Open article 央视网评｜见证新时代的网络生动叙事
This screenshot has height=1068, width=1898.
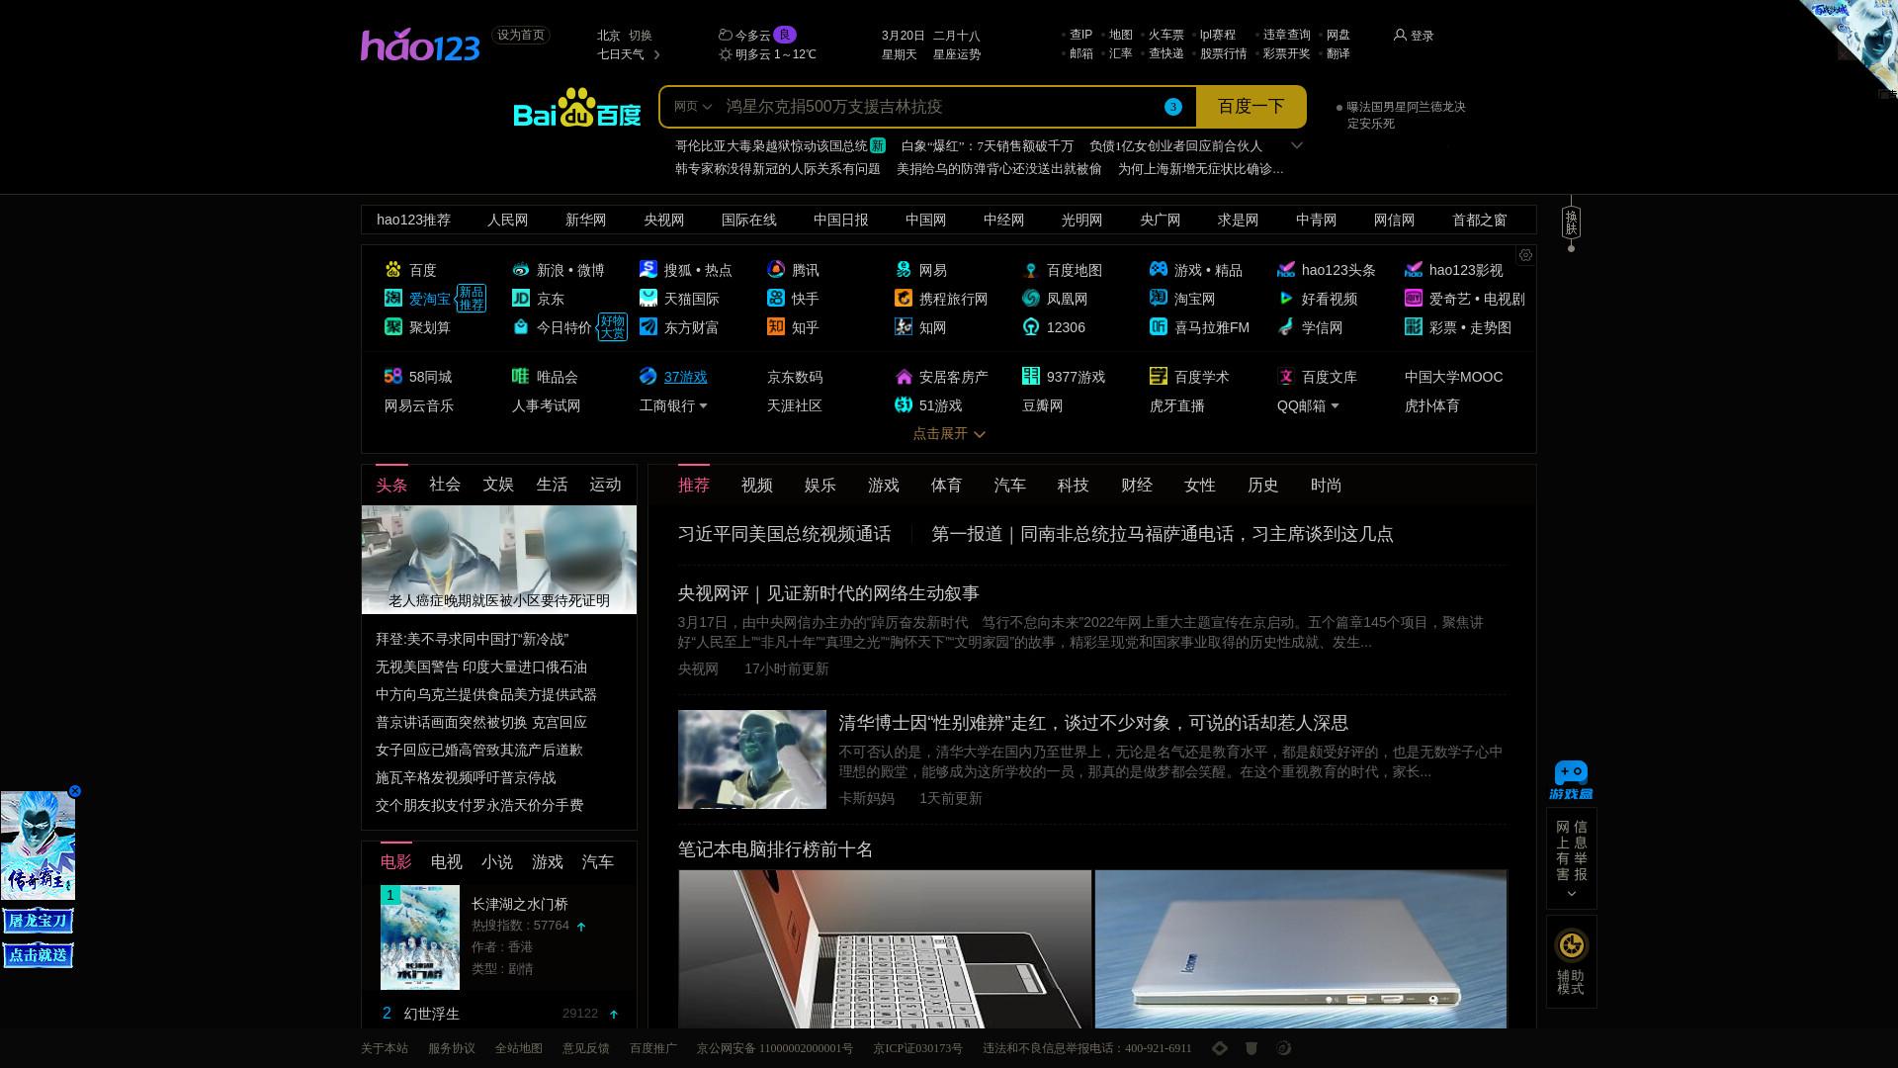click(828, 593)
